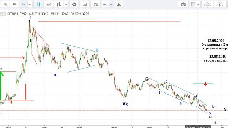Select the 4ч timeframe
The image size is (228, 128).
pos(23,5)
